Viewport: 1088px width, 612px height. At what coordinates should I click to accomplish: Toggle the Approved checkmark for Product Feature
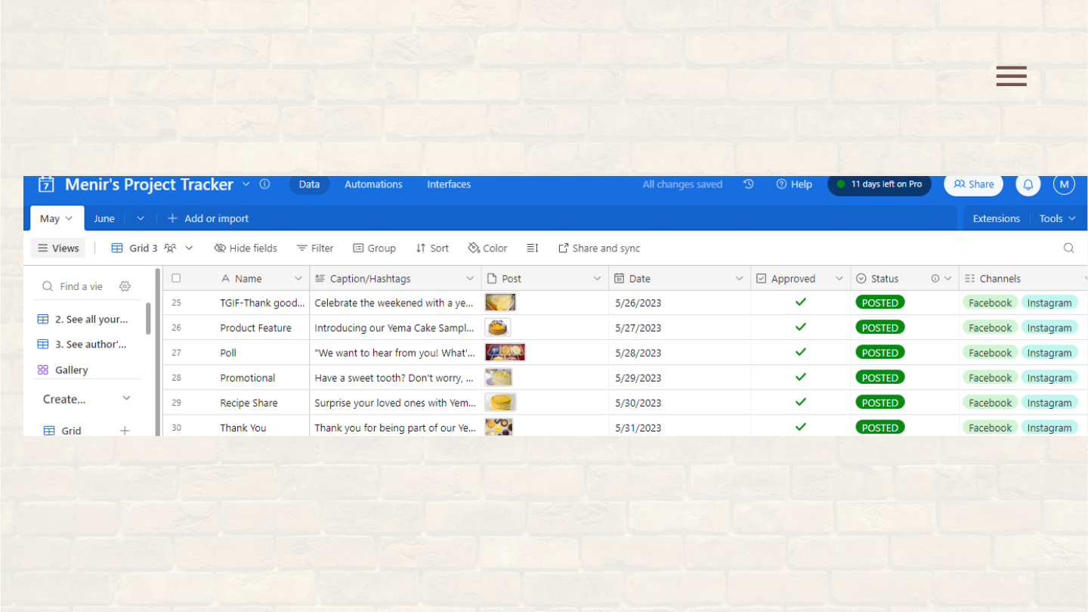click(x=801, y=327)
